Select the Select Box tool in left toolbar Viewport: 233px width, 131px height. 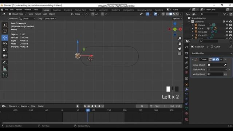pyautogui.click(x=5, y=25)
